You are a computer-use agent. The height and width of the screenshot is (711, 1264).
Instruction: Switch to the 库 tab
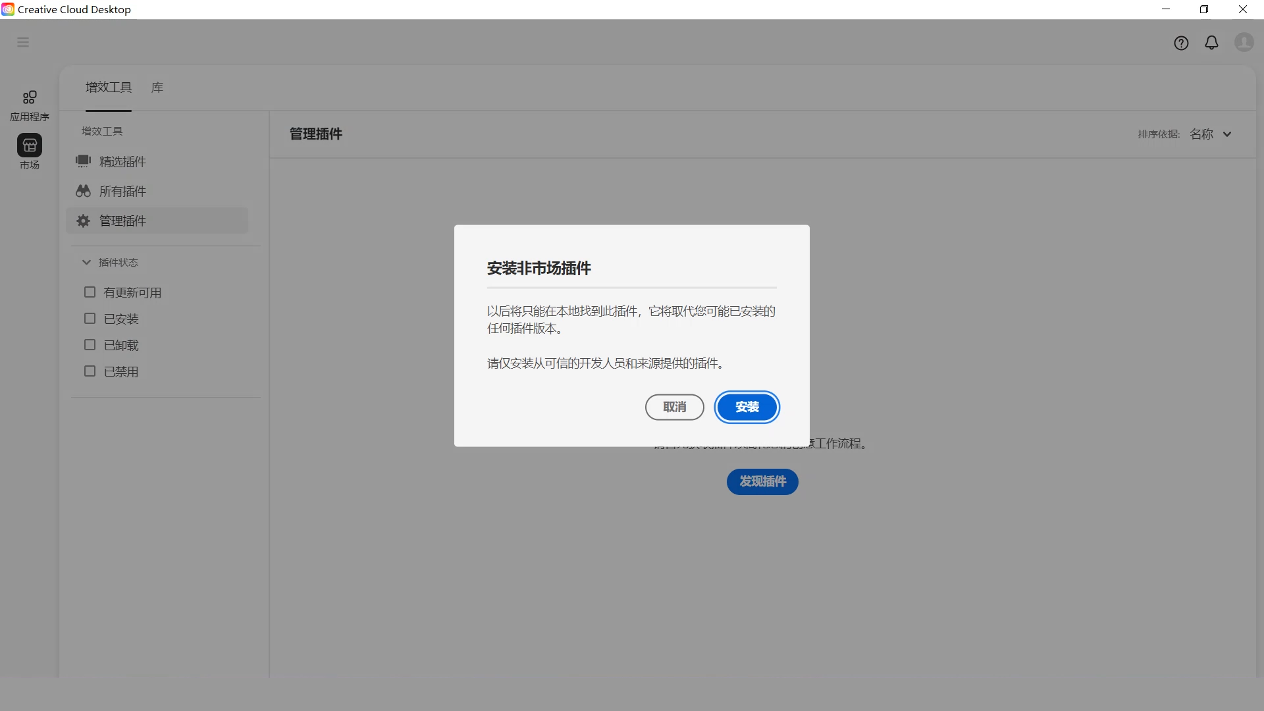point(156,88)
